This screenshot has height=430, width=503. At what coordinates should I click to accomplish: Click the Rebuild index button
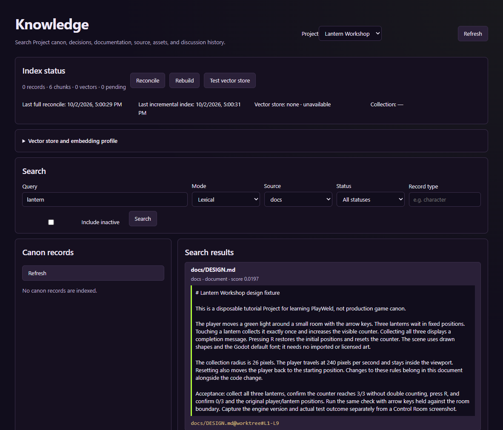click(x=184, y=80)
